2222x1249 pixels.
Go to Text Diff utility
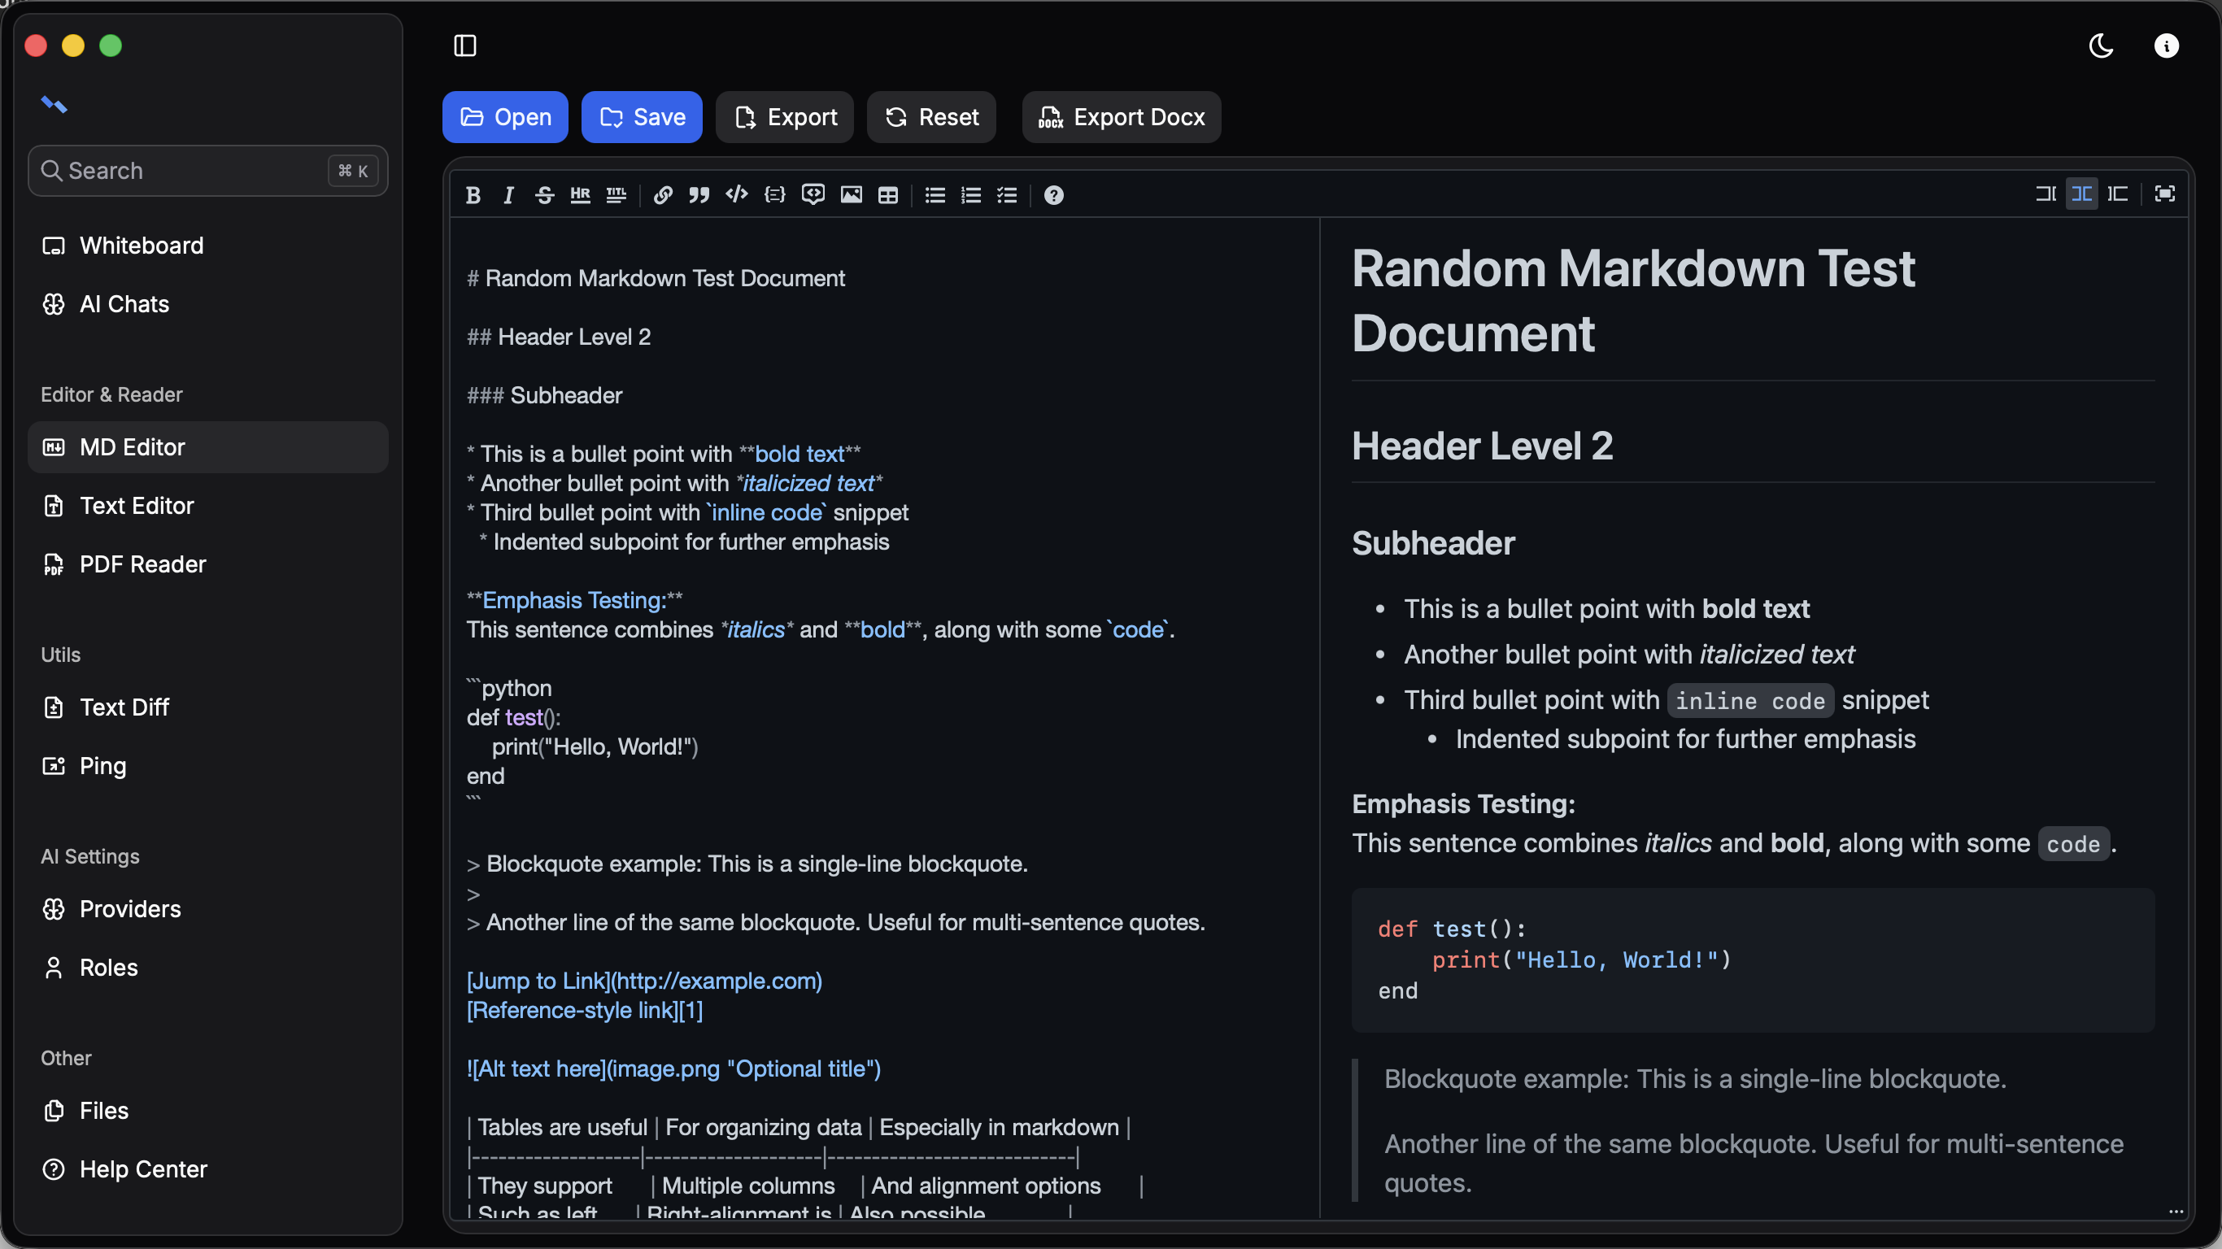(124, 707)
